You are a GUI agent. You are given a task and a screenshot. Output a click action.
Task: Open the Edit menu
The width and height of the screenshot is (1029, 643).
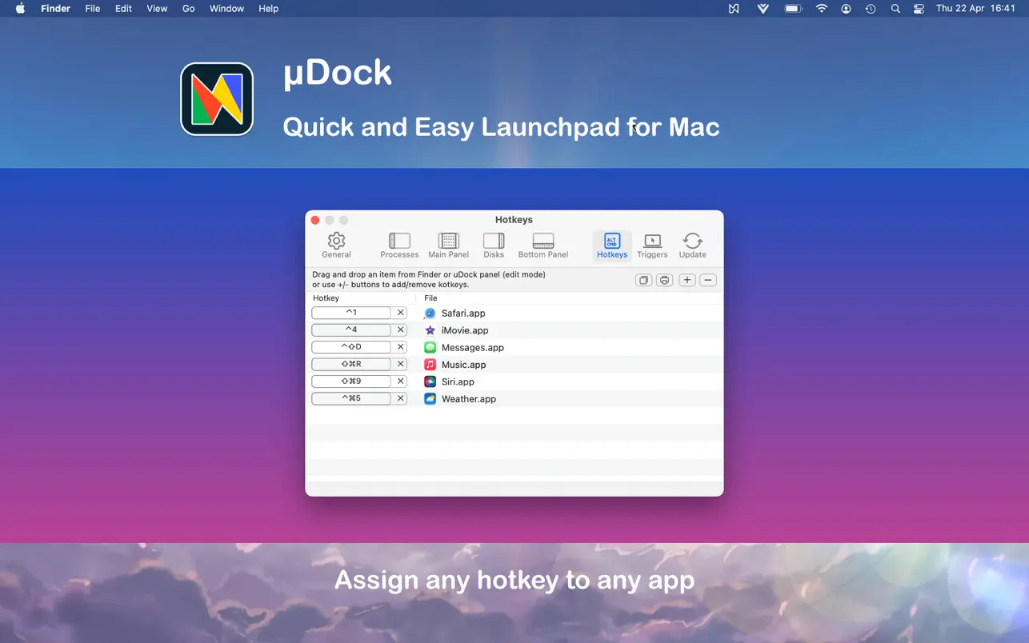click(123, 9)
